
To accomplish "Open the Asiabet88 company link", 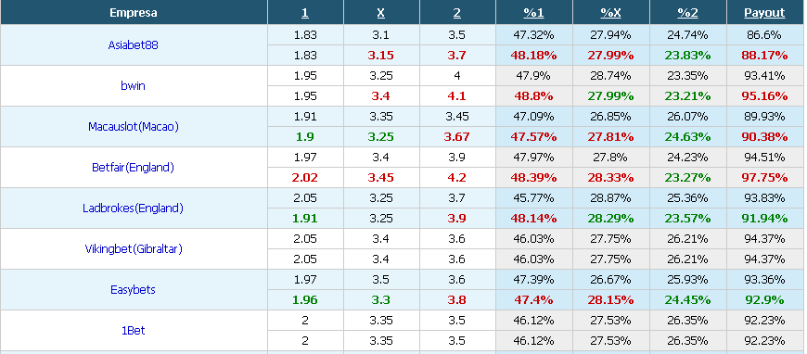I will tap(134, 44).
